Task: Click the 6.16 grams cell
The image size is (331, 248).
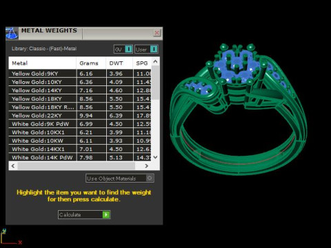Action: coord(91,74)
